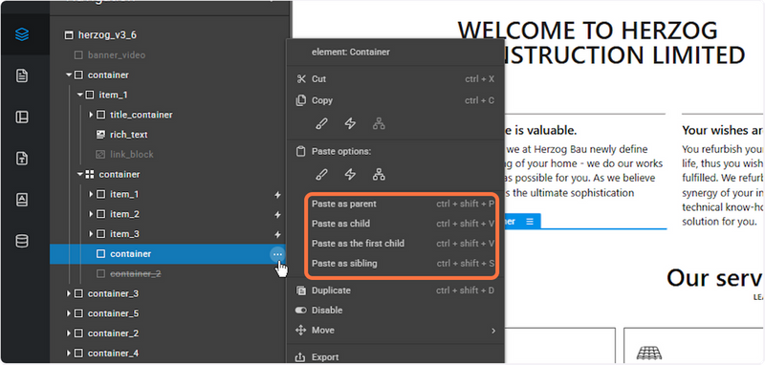Viewport: 765px width, 365px height.
Task: Choose Copy from the context menu
Action: click(395, 100)
